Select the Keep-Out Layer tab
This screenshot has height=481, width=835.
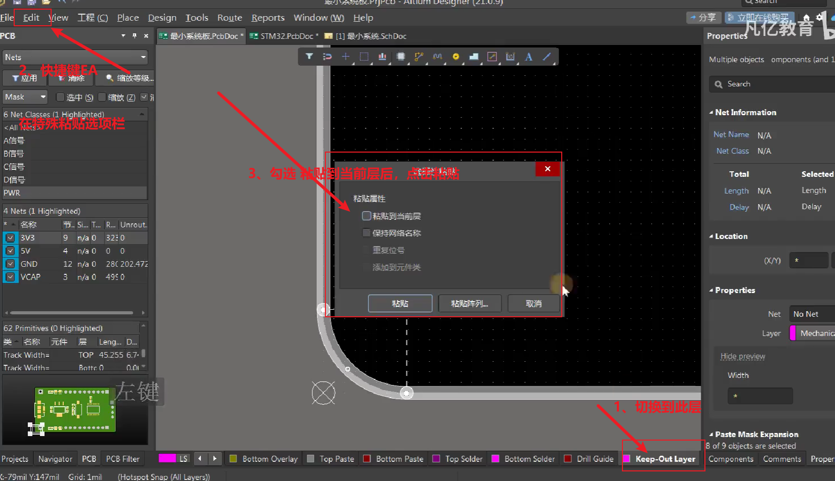coord(660,459)
